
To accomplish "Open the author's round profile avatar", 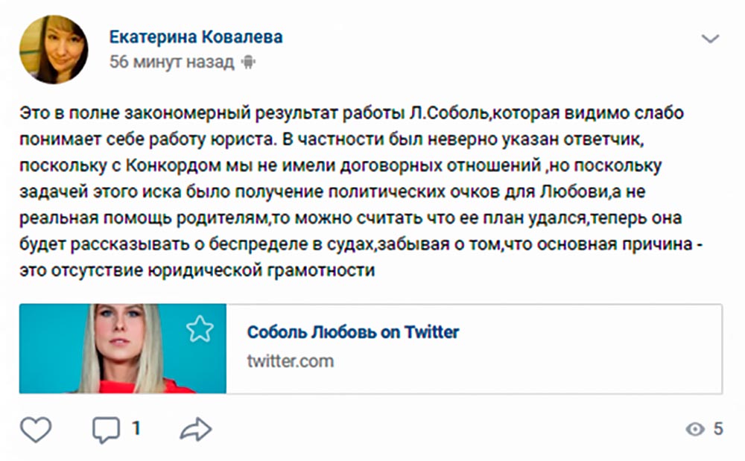I will pyautogui.click(x=53, y=49).
